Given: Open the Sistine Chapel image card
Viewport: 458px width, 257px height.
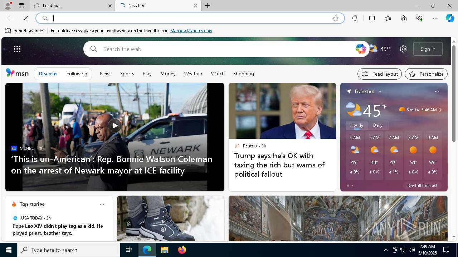Looking at the screenshot, I should (x=338, y=218).
